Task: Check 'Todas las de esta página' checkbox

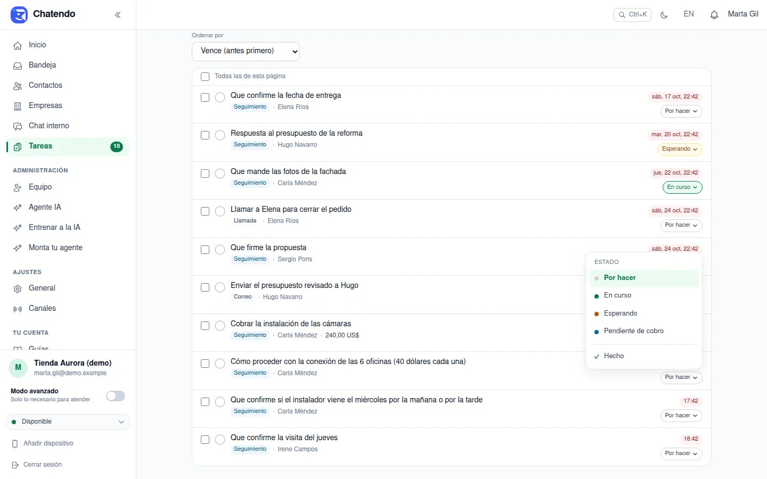Action: (x=205, y=77)
